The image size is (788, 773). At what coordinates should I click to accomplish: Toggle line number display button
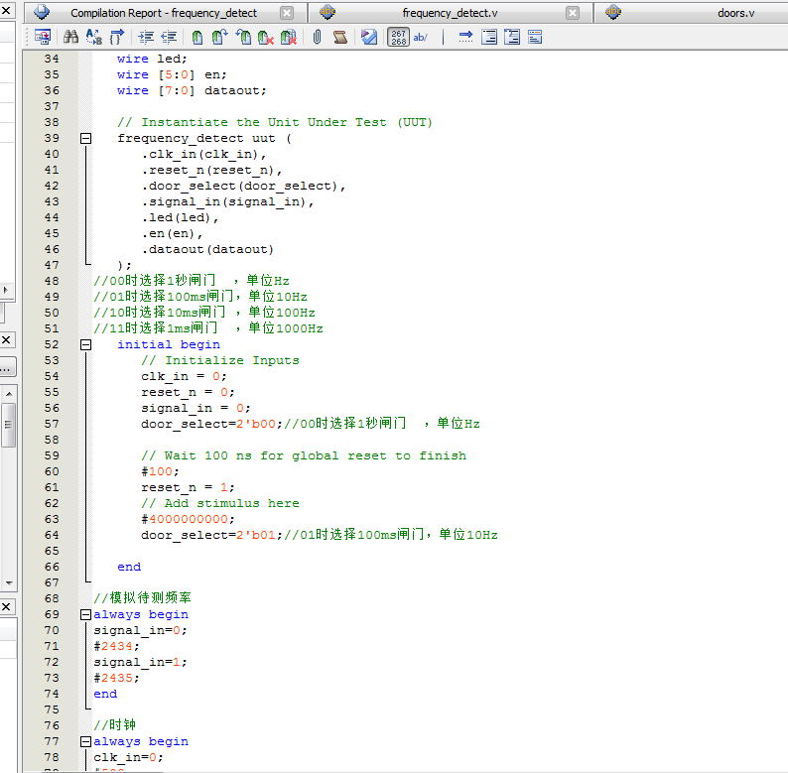click(398, 37)
